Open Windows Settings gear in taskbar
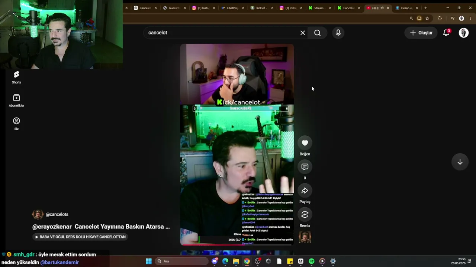The height and width of the screenshot is (267, 476). (333, 261)
